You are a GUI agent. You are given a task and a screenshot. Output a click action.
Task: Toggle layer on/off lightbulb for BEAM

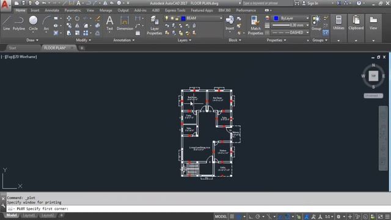[167, 18]
